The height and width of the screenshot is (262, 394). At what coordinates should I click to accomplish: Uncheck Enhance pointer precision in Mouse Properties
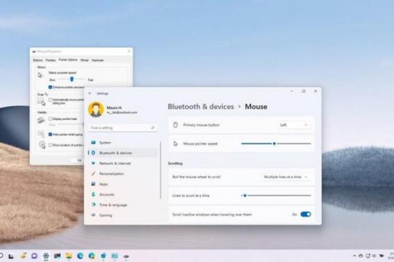[50, 87]
